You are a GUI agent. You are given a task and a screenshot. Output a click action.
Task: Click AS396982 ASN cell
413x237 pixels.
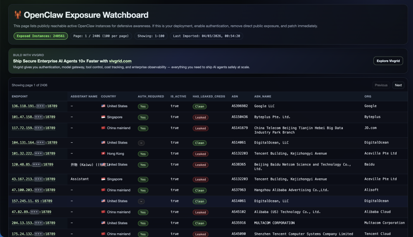[x=240, y=106]
